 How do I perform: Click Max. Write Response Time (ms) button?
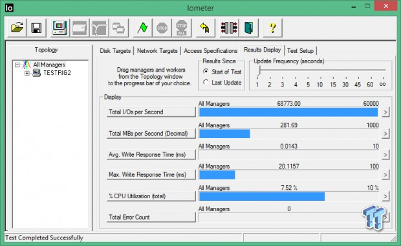point(151,175)
